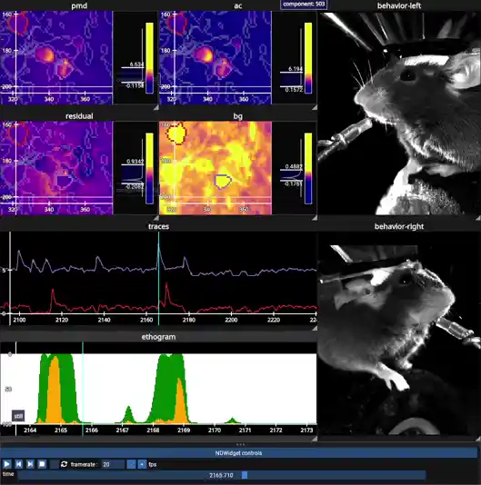The image size is (481, 485).
Task: Click the residual panel title
Action: tap(79, 116)
